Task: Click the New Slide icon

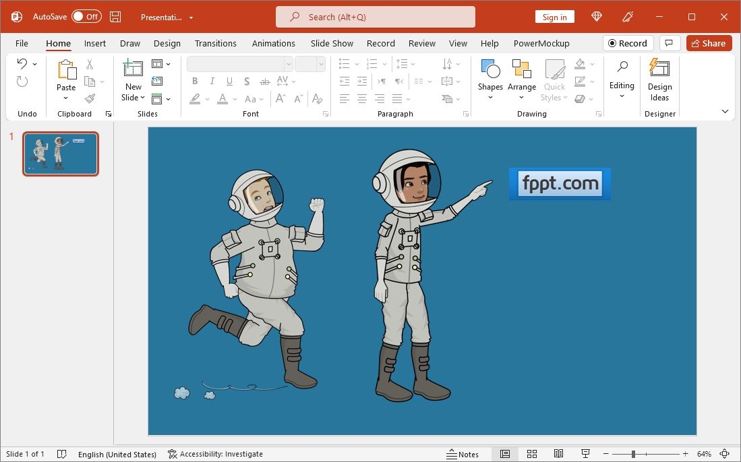Action: [133, 69]
